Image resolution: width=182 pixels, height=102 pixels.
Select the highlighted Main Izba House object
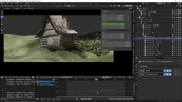click(x=152, y=39)
